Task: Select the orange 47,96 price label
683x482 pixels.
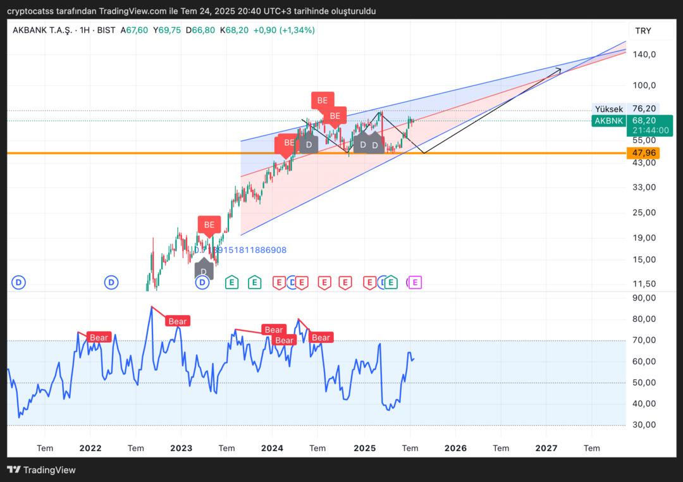Action: (643, 153)
